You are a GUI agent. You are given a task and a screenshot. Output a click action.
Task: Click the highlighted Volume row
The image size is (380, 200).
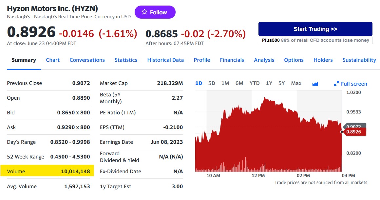click(x=47, y=171)
